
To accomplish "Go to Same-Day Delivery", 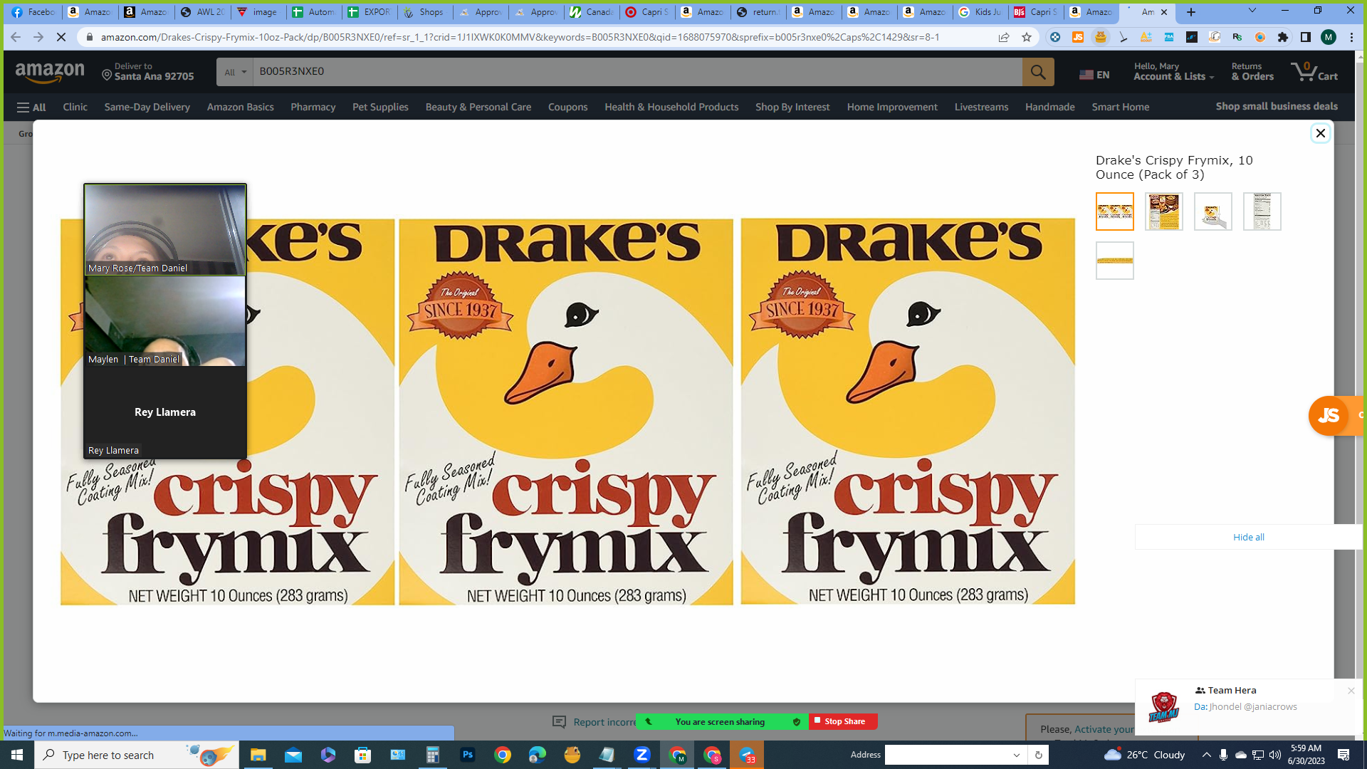I will pos(147,107).
